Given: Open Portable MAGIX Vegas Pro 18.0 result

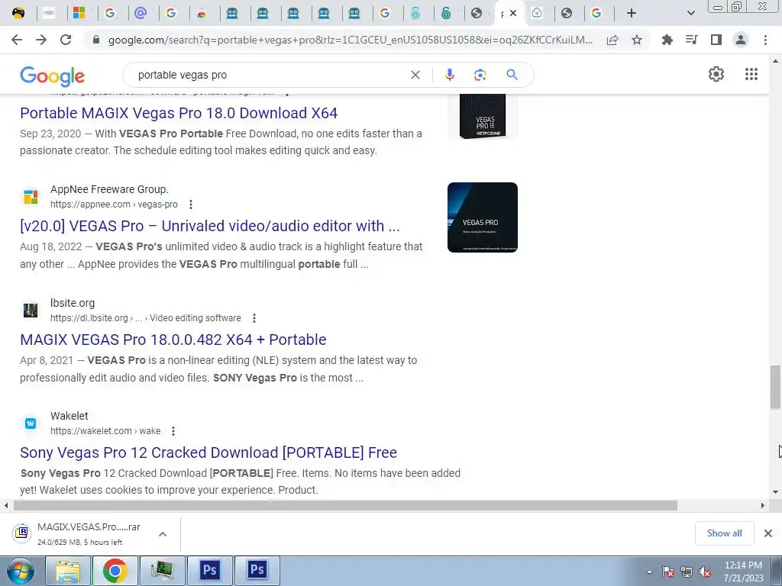Looking at the screenshot, I should pos(179,113).
